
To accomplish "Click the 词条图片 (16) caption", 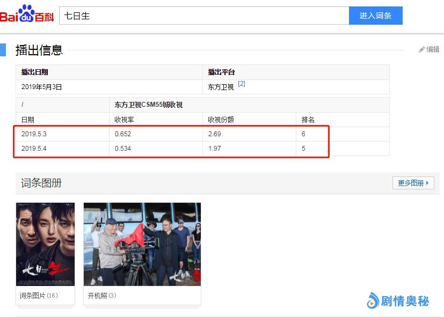I will [x=39, y=296].
